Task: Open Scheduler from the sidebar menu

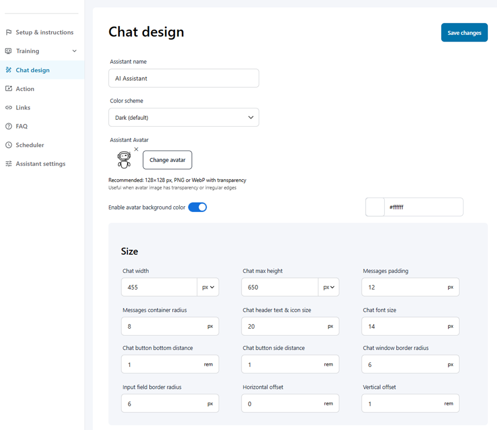Action: click(29, 145)
